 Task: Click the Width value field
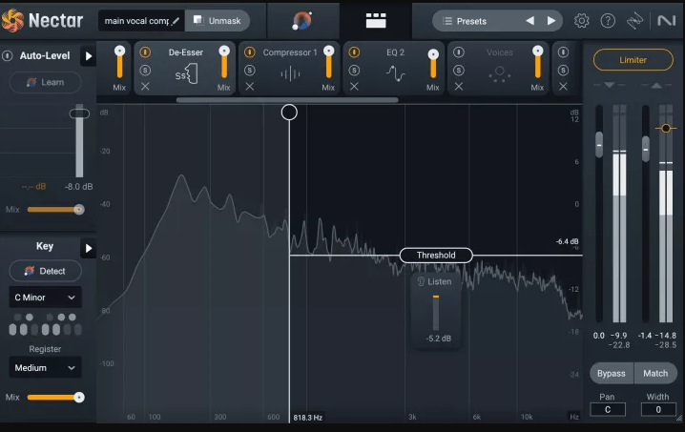tap(658, 410)
